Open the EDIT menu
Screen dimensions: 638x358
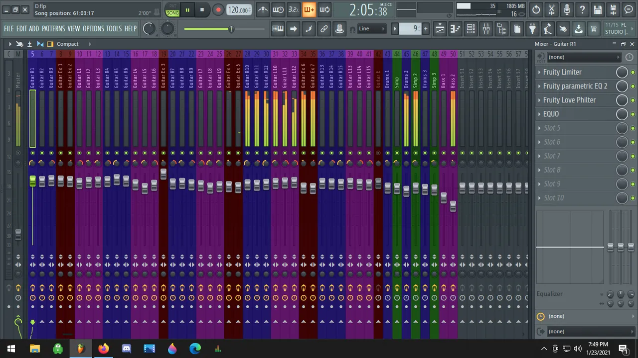pos(21,29)
